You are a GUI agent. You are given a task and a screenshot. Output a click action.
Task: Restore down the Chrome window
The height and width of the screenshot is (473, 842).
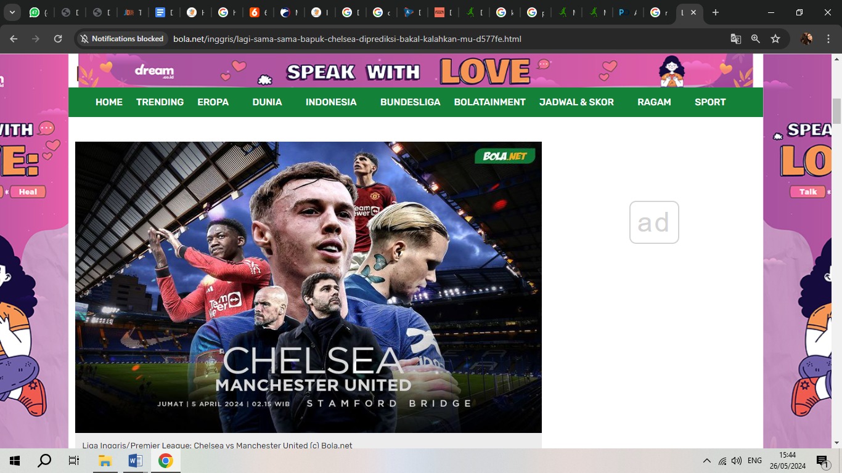(x=799, y=12)
